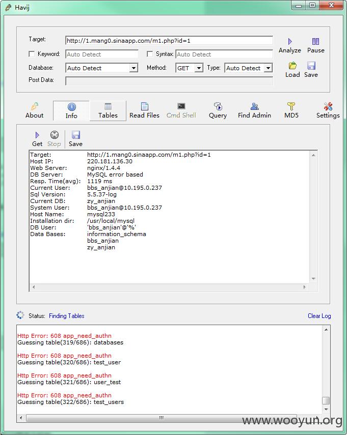Click the spinning status indicator icon
Image resolution: width=347 pixels, height=435 pixels.
[20, 315]
